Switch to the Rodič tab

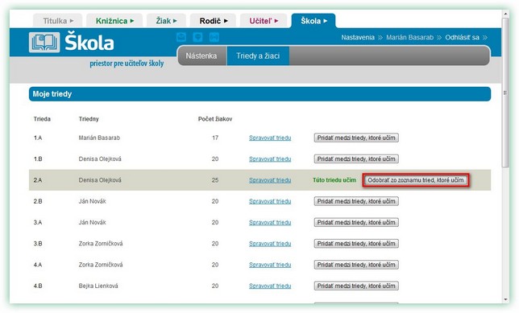[213, 21]
